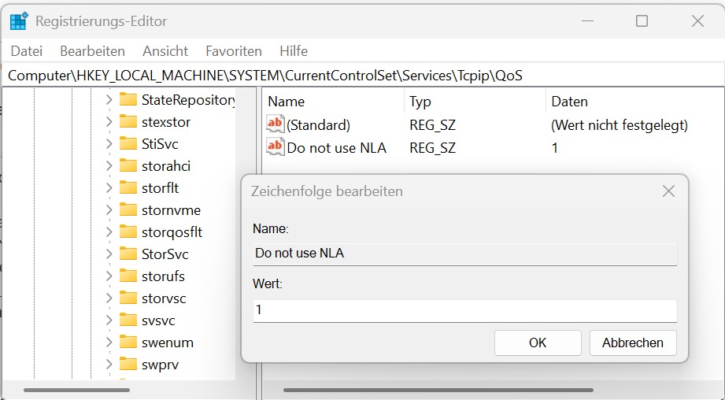Open the Datei menu
Viewport: 725px width, 400px height.
click(26, 51)
